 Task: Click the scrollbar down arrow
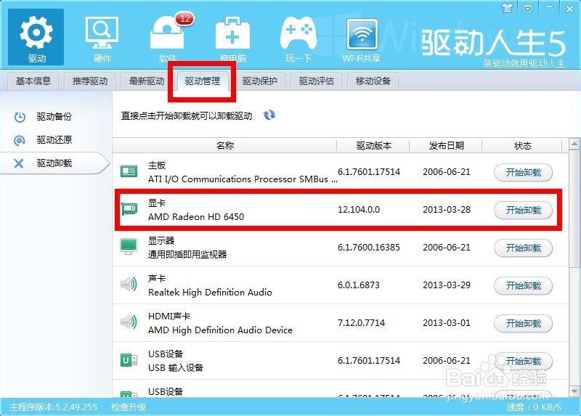[x=574, y=391]
